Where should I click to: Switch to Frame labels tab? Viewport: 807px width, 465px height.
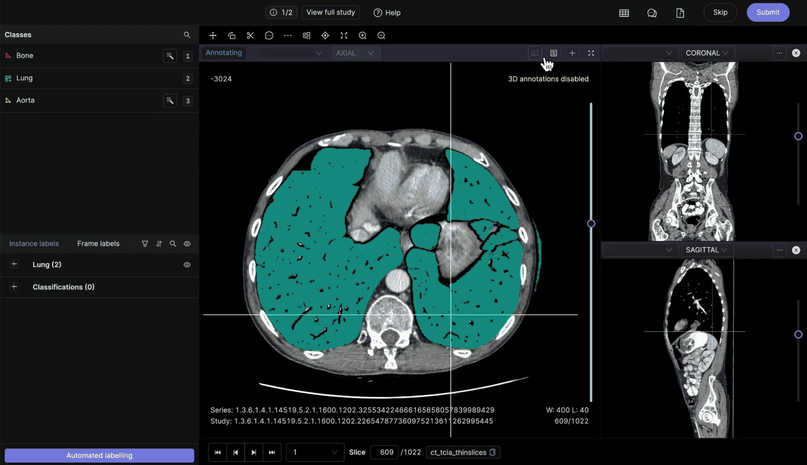(x=98, y=243)
